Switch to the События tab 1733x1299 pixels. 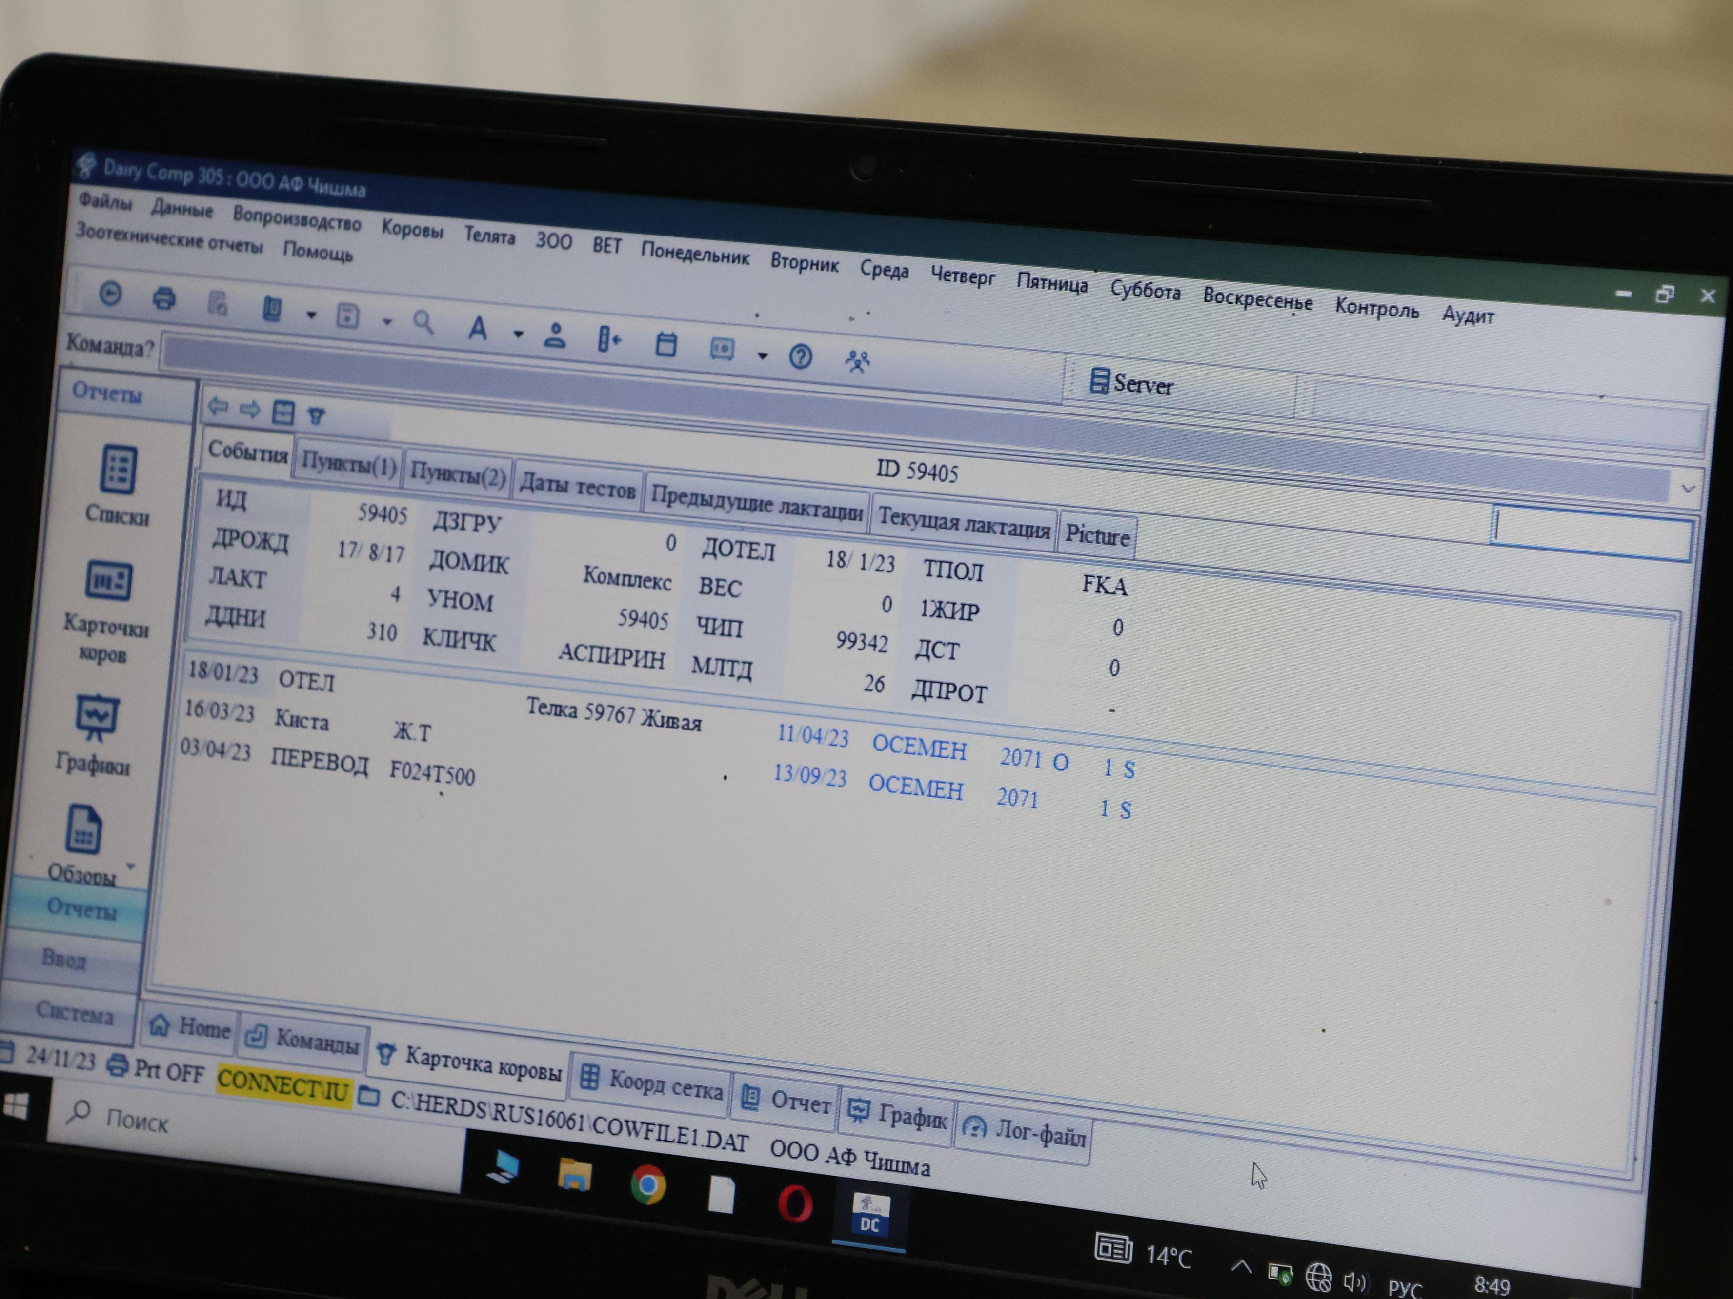(x=247, y=453)
